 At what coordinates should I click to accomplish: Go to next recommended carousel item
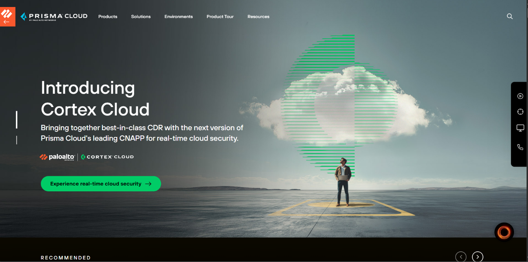point(477,256)
